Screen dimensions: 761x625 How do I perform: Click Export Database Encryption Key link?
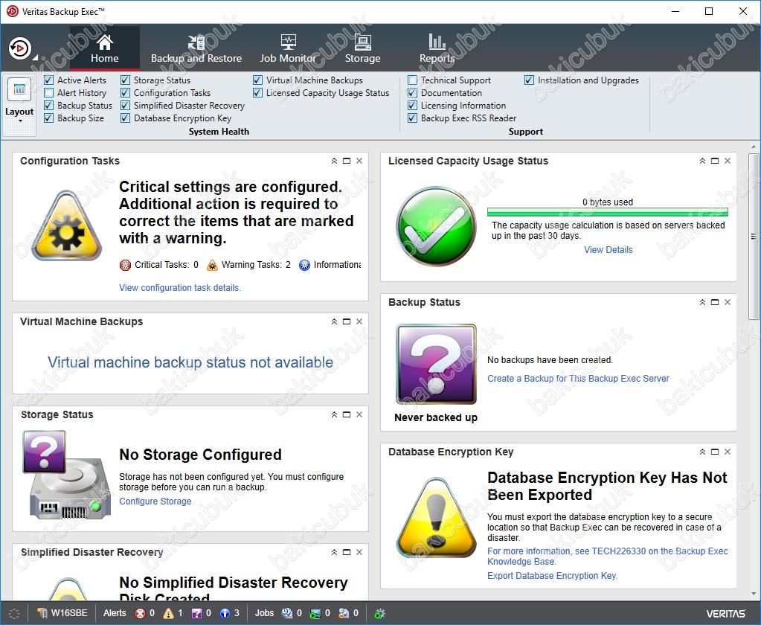coord(552,576)
